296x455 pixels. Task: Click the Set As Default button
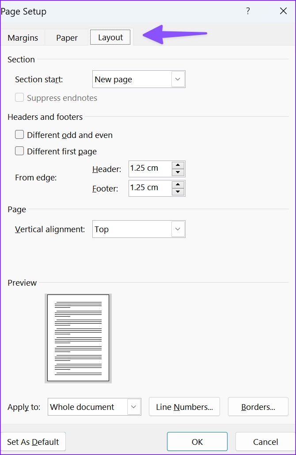click(33, 441)
